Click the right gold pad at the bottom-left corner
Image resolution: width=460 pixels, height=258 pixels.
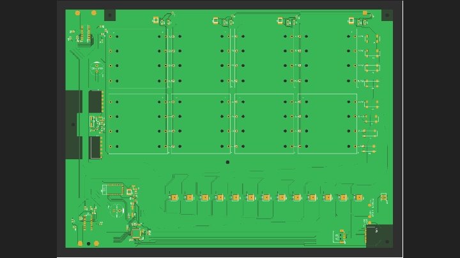pos(96,243)
